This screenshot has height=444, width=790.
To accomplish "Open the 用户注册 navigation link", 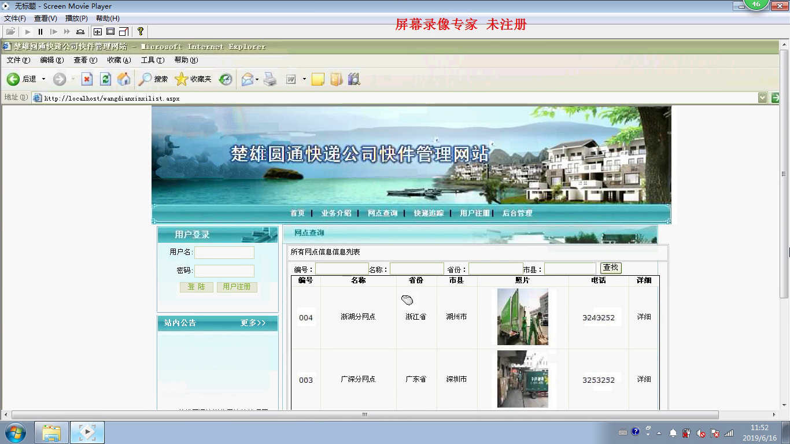I will coord(475,213).
